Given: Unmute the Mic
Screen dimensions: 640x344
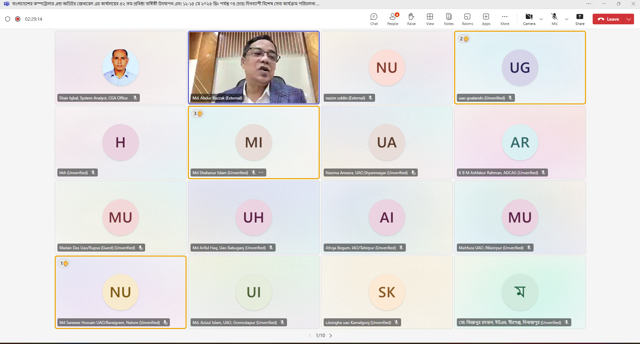Looking at the screenshot, I should coord(554,19).
